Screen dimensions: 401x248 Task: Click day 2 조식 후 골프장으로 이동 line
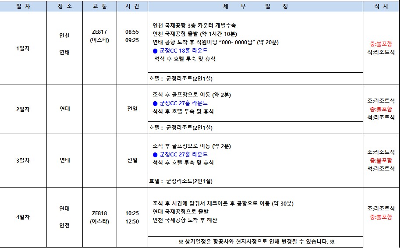(x=192, y=95)
